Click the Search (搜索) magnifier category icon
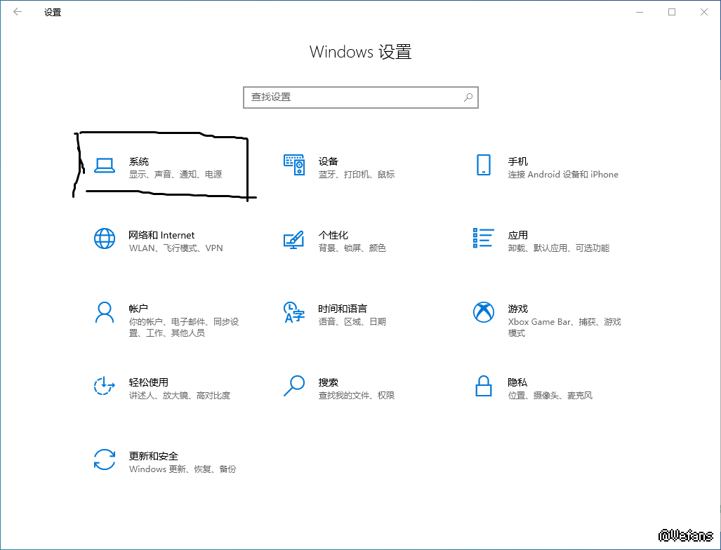This screenshot has width=721, height=550. (293, 386)
